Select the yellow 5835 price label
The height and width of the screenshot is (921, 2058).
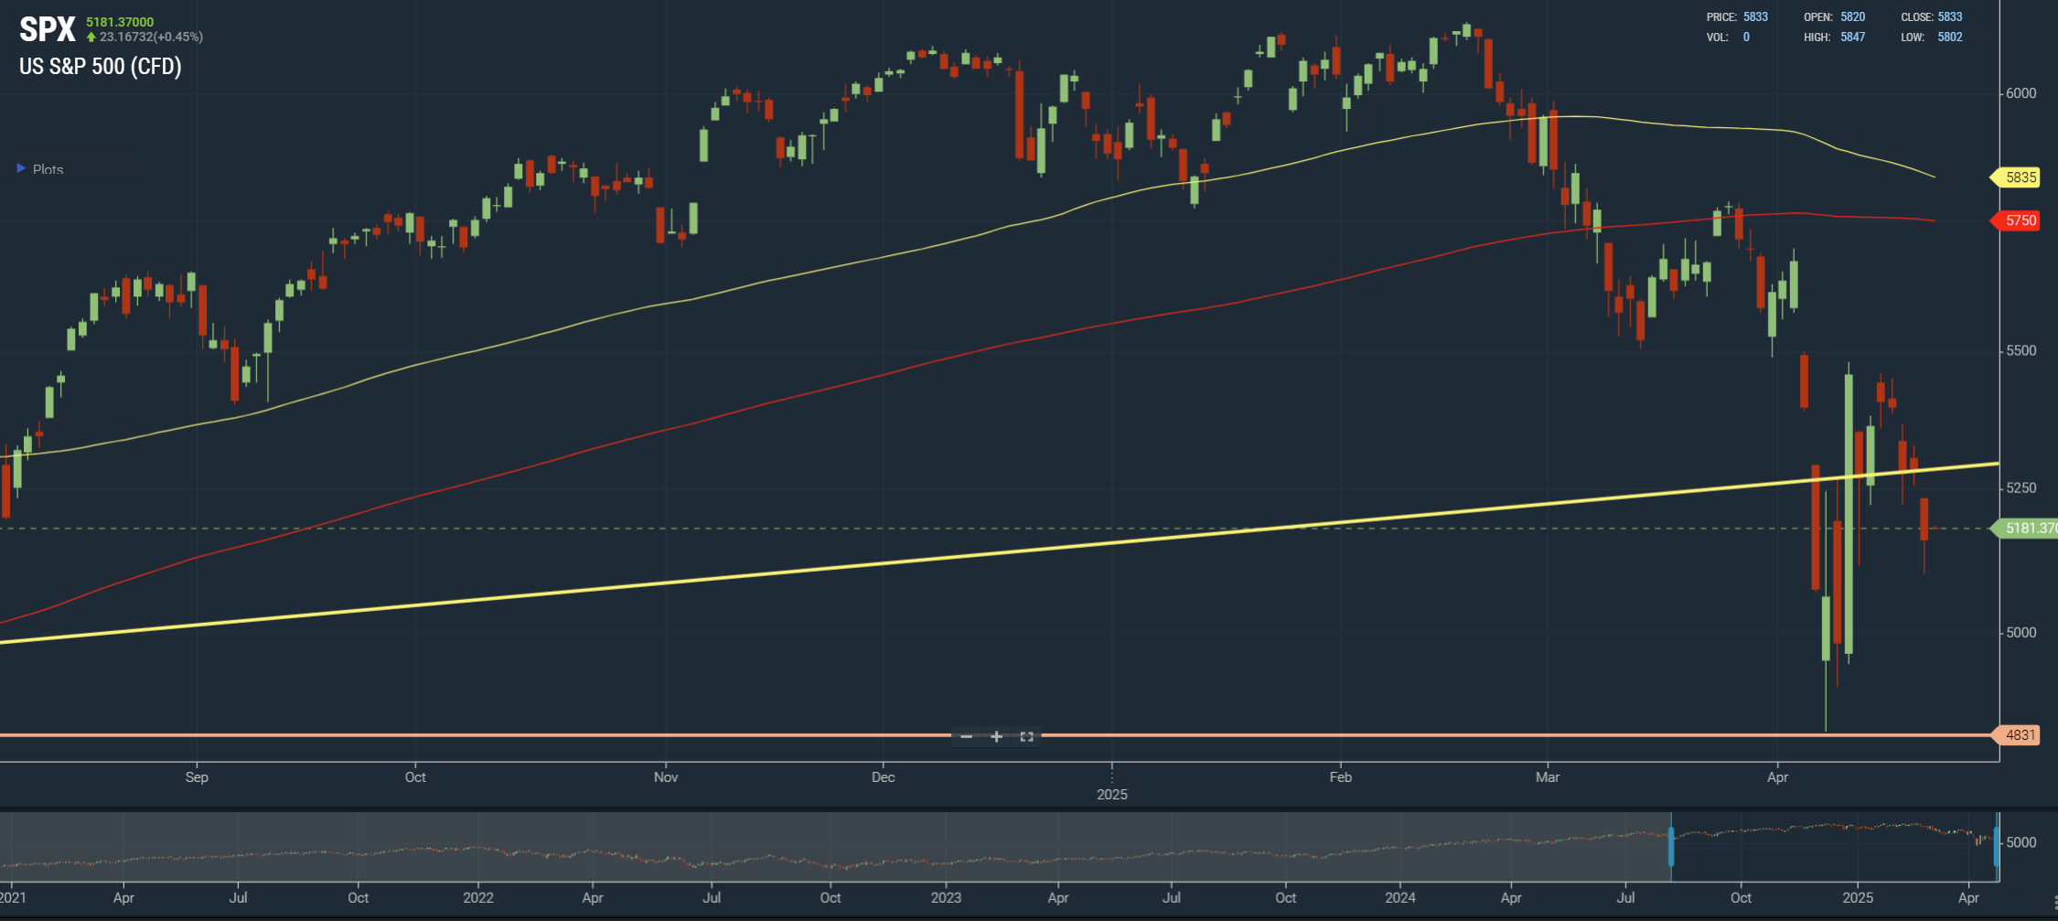pyautogui.click(x=2016, y=177)
